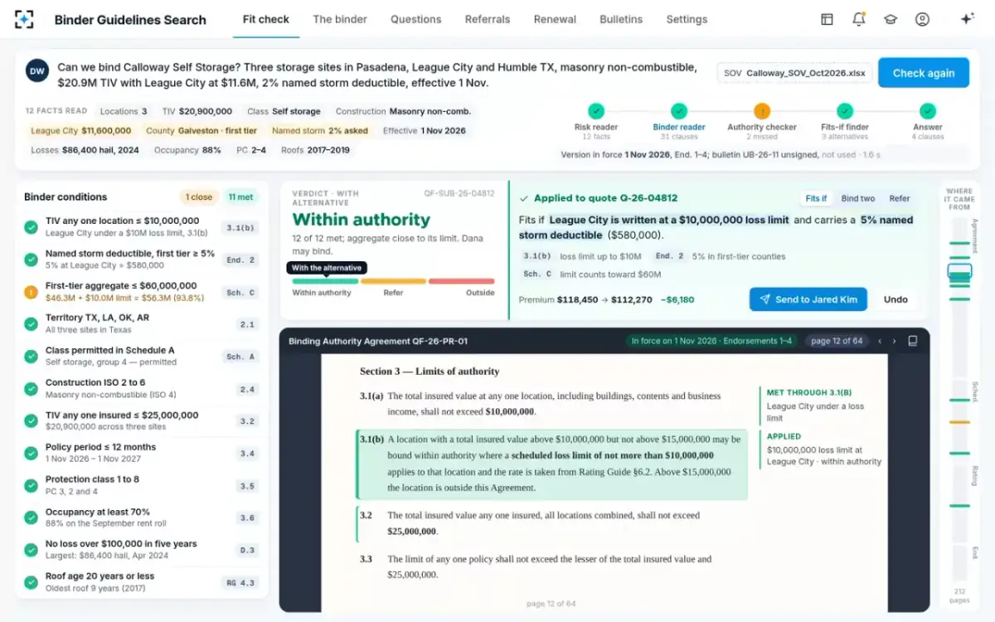Click the orange marker in the source rail
Image resolution: width=995 pixels, height=622 pixels.
point(959,422)
